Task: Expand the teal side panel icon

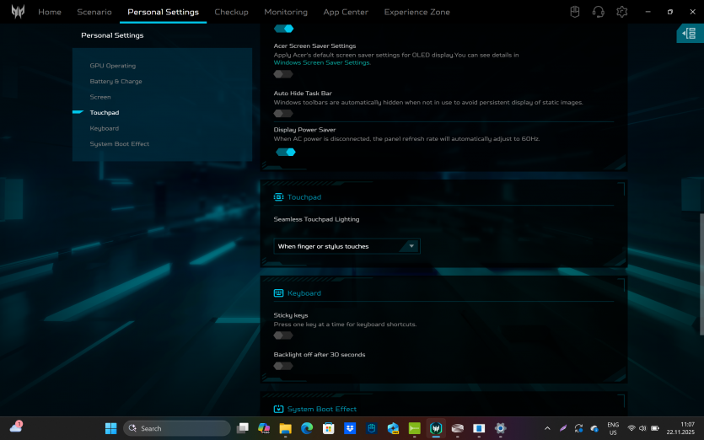Action: click(689, 33)
